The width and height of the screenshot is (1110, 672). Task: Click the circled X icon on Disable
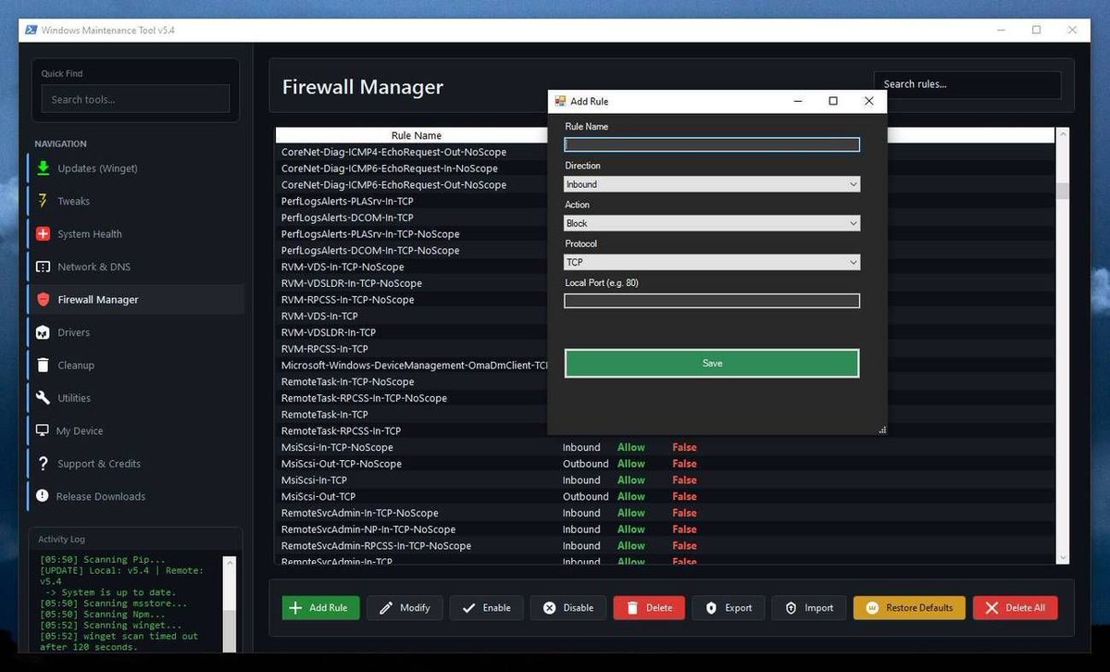[549, 607]
